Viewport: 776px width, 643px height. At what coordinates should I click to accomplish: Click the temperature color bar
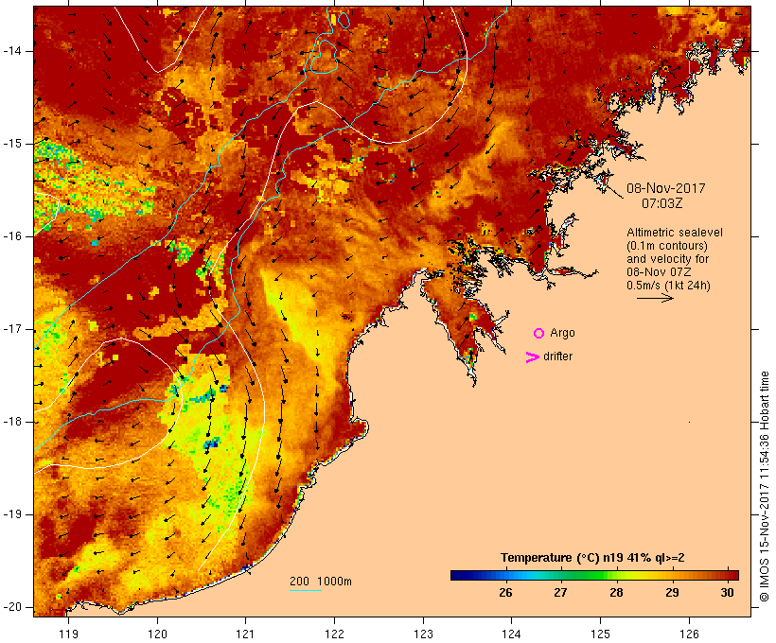pos(594,575)
